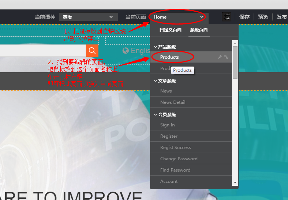Select the Sign In page entry

[x=191, y=125]
